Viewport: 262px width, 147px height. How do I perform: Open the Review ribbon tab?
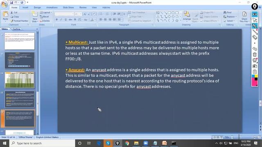[x=83, y=7]
